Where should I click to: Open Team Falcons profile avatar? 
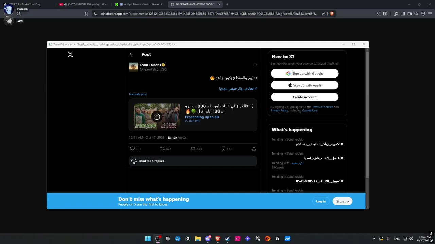click(133, 67)
